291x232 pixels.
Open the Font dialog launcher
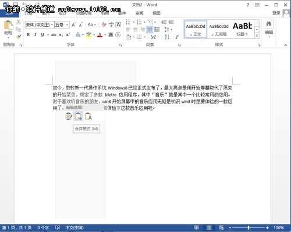tap(120, 45)
